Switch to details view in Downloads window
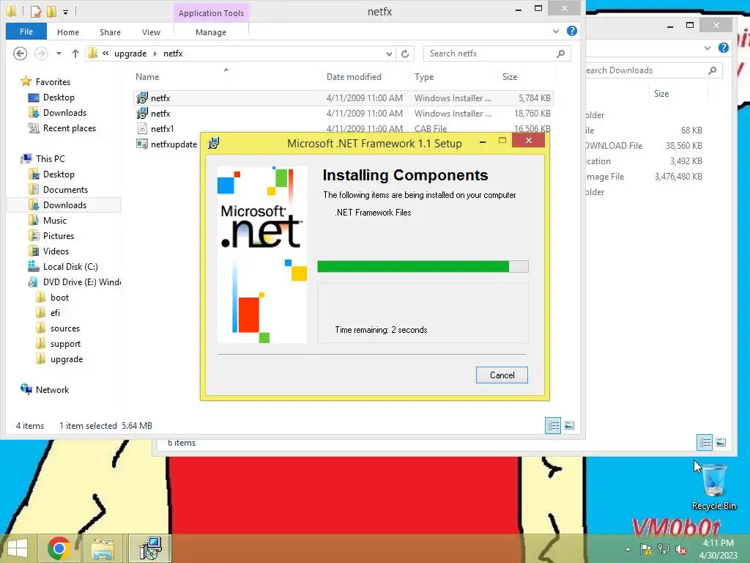This screenshot has width=750, height=563. [x=705, y=442]
